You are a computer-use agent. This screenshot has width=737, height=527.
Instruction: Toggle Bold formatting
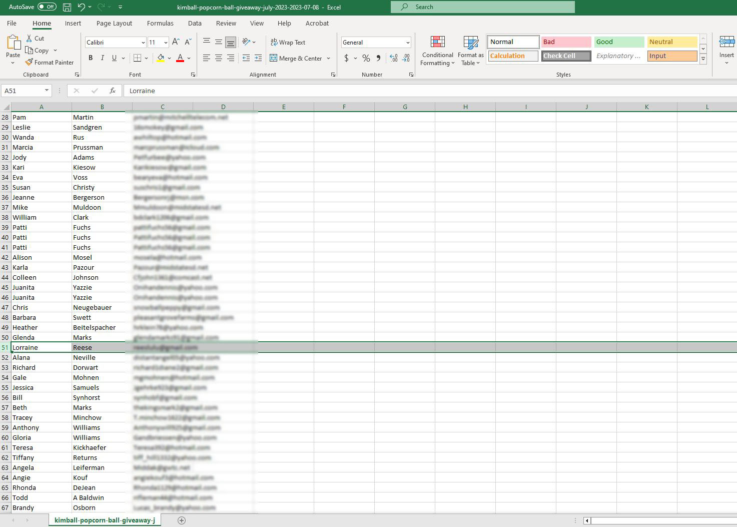tap(91, 58)
